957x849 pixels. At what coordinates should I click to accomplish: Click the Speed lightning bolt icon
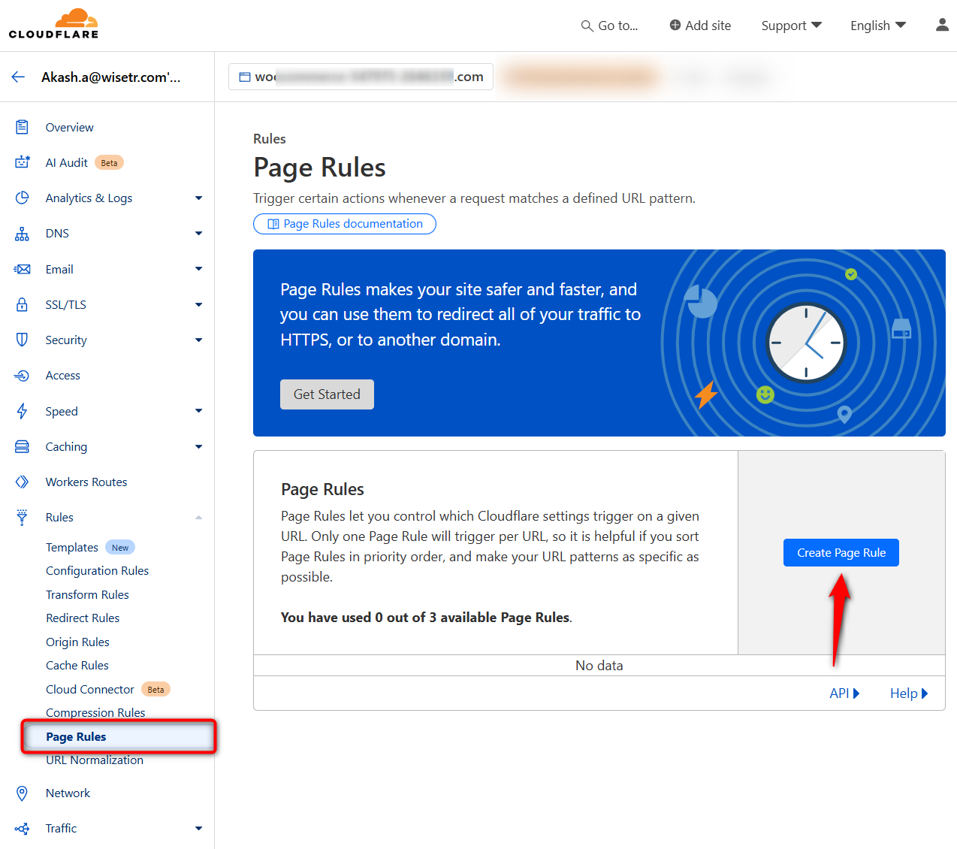tap(23, 411)
